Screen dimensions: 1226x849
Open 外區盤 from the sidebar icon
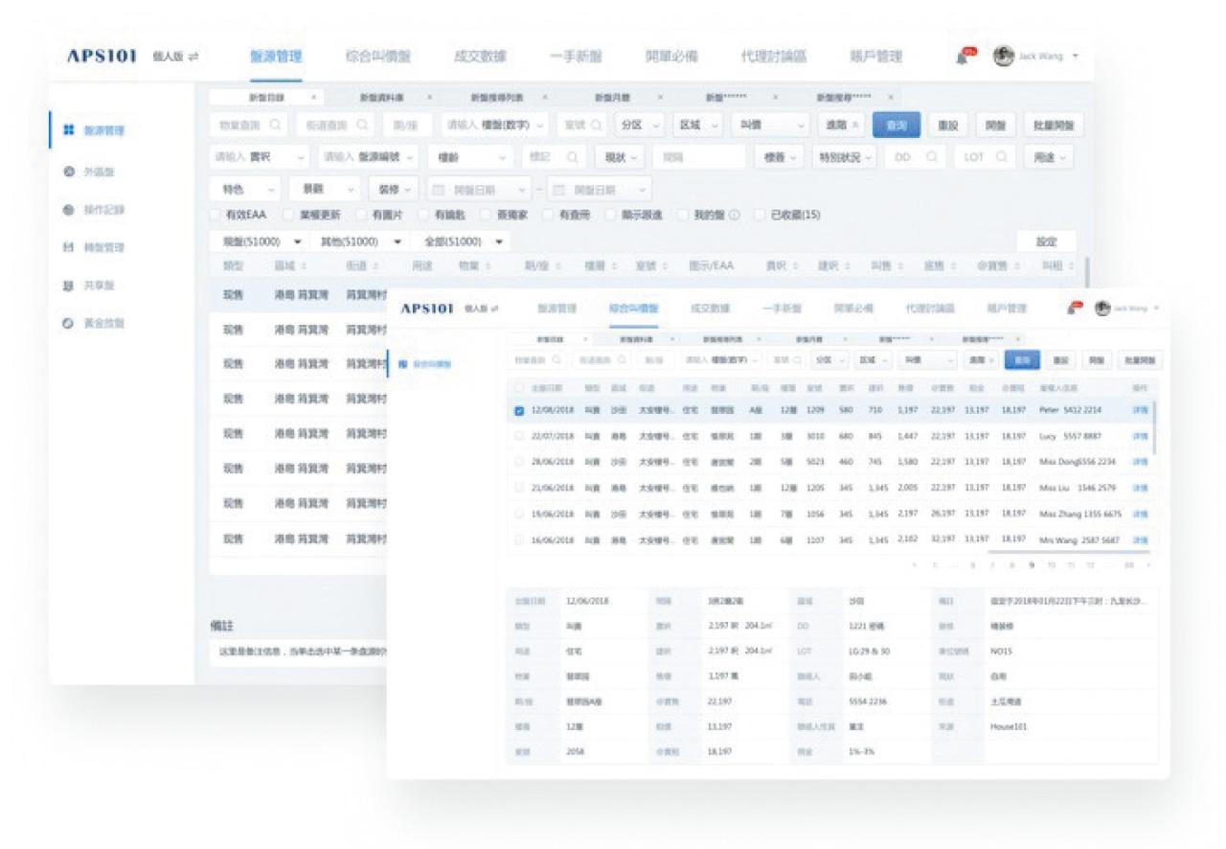[69, 172]
